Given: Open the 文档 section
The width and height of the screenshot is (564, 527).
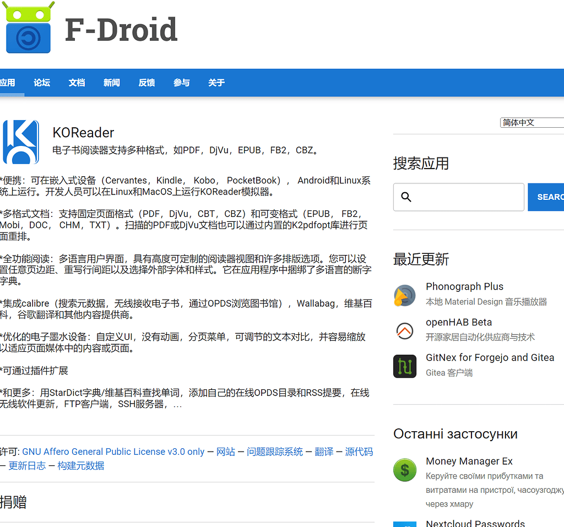Looking at the screenshot, I should [x=77, y=83].
